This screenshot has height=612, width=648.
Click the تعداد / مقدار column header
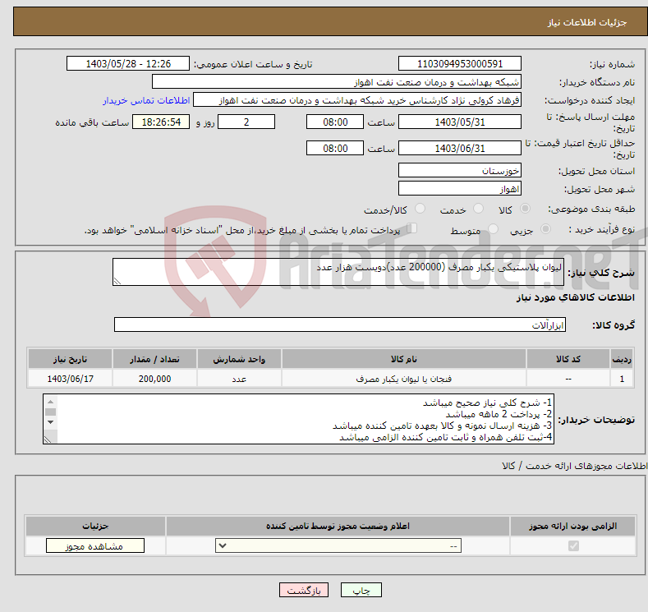154,359
